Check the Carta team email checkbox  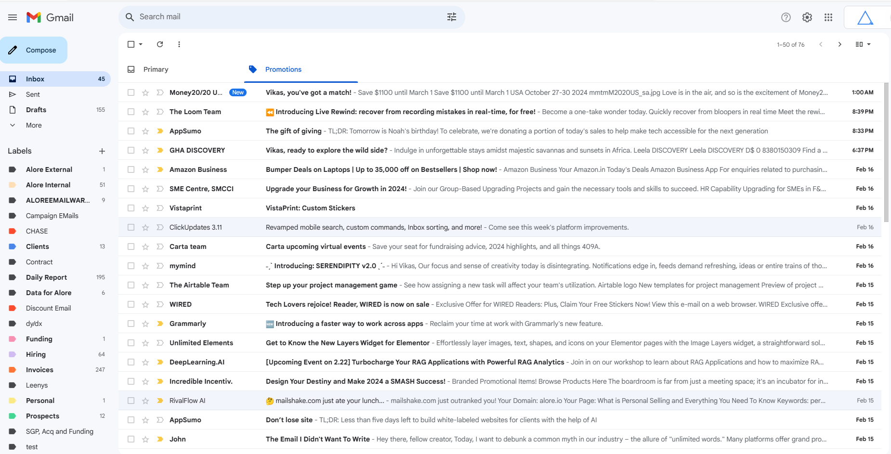[131, 246]
